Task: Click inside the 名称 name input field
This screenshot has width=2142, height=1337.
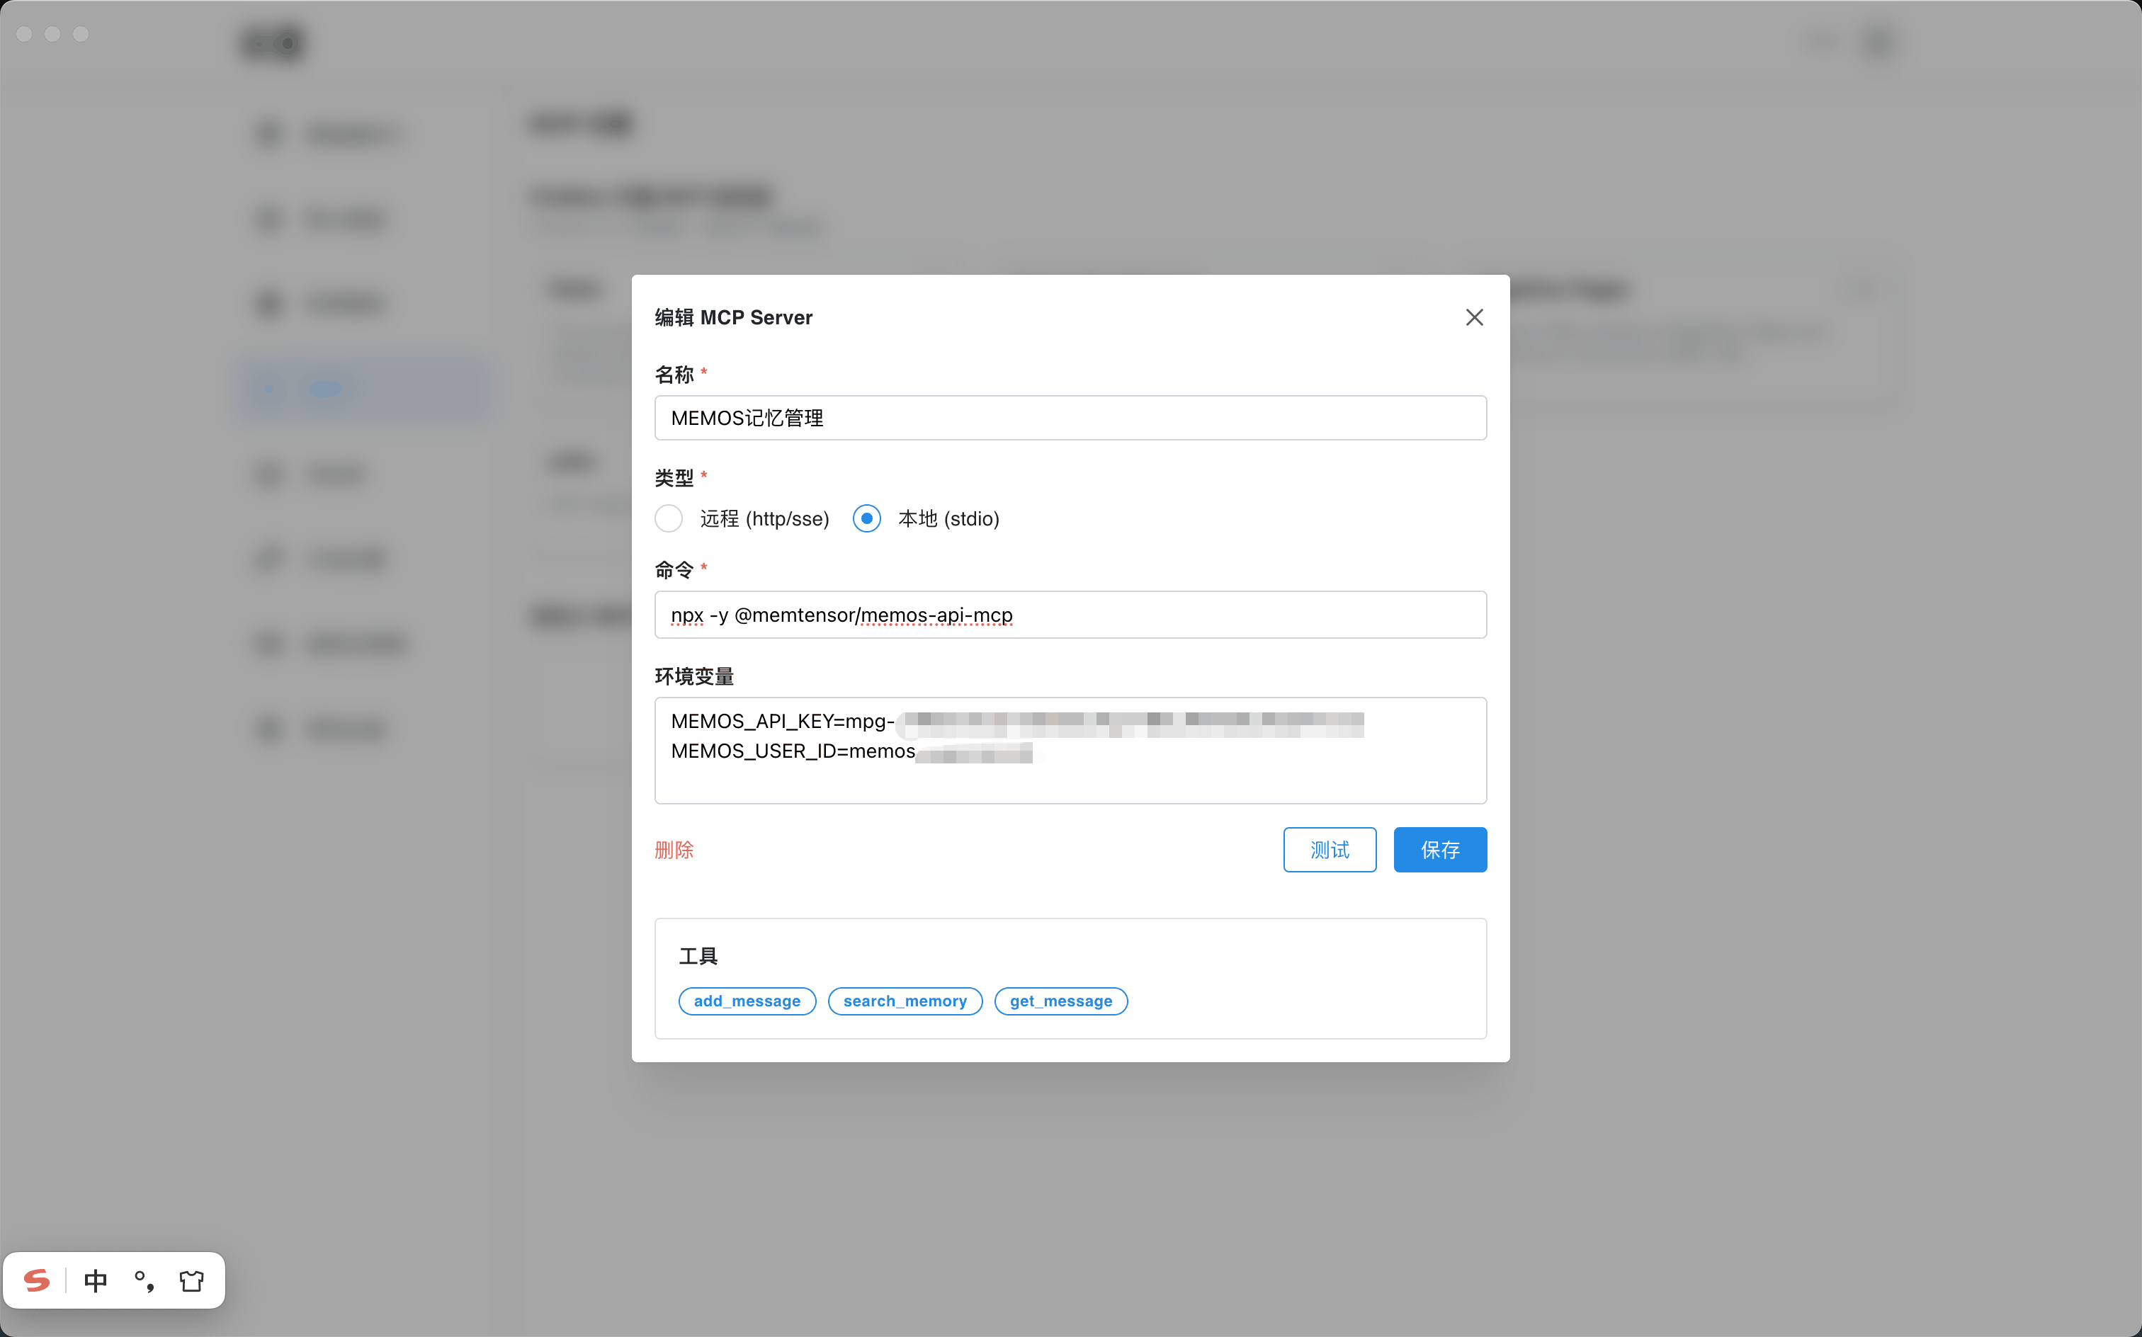Action: click(1070, 417)
